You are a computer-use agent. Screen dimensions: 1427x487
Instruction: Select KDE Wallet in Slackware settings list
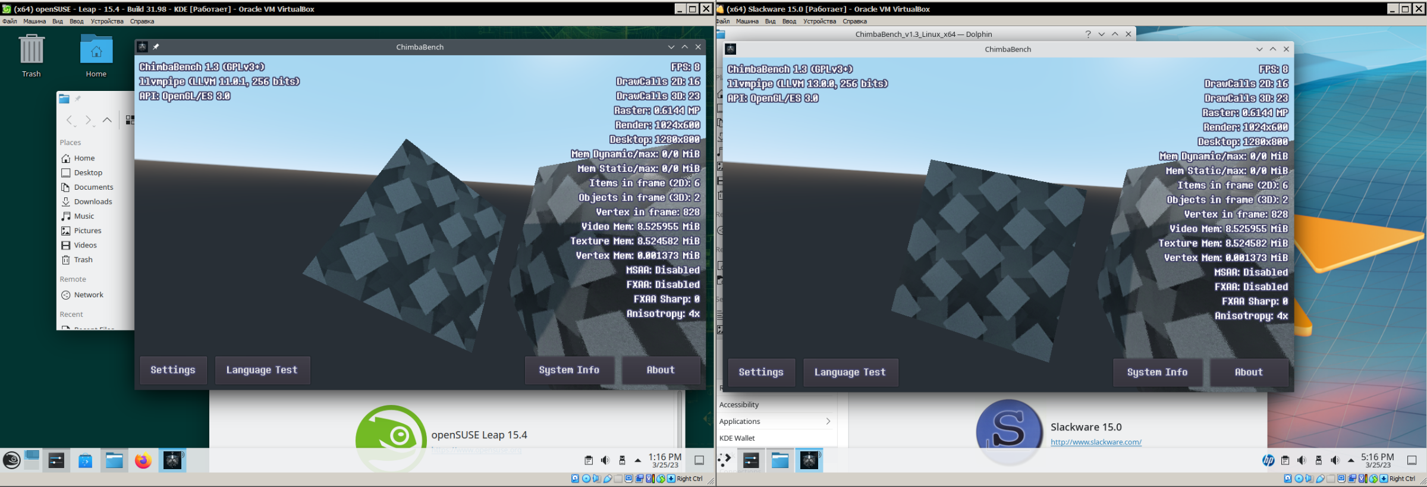(x=775, y=438)
